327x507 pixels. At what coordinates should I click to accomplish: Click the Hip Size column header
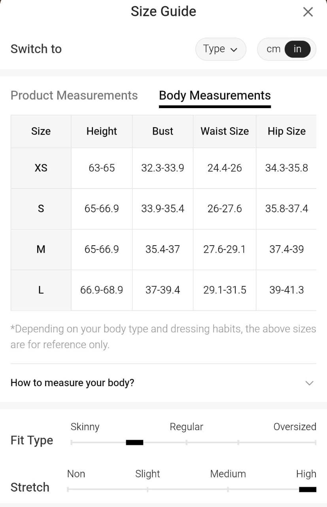[286, 131]
